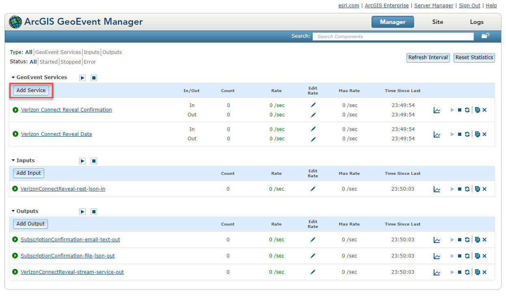Start all Outputs with section play button
506x305 pixels.
(x=83, y=212)
